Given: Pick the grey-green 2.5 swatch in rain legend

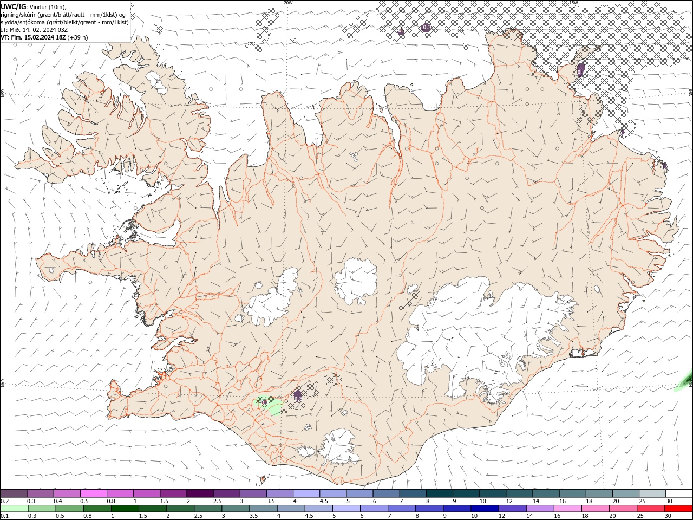Looking at the screenshot, I should click(208, 509).
